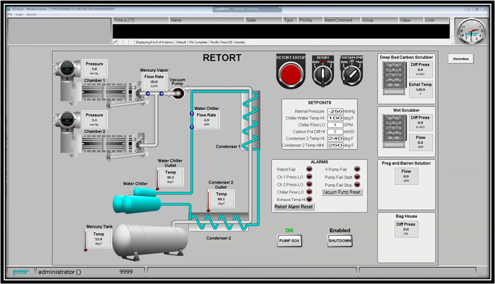The width and height of the screenshot is (495, 284).
Task: Click the Condenser 2 coil
Action: point(218,222)
